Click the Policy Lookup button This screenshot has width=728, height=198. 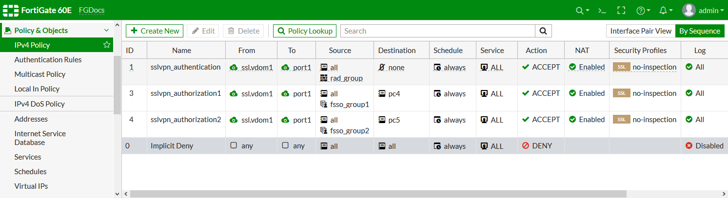coord(305,31)
